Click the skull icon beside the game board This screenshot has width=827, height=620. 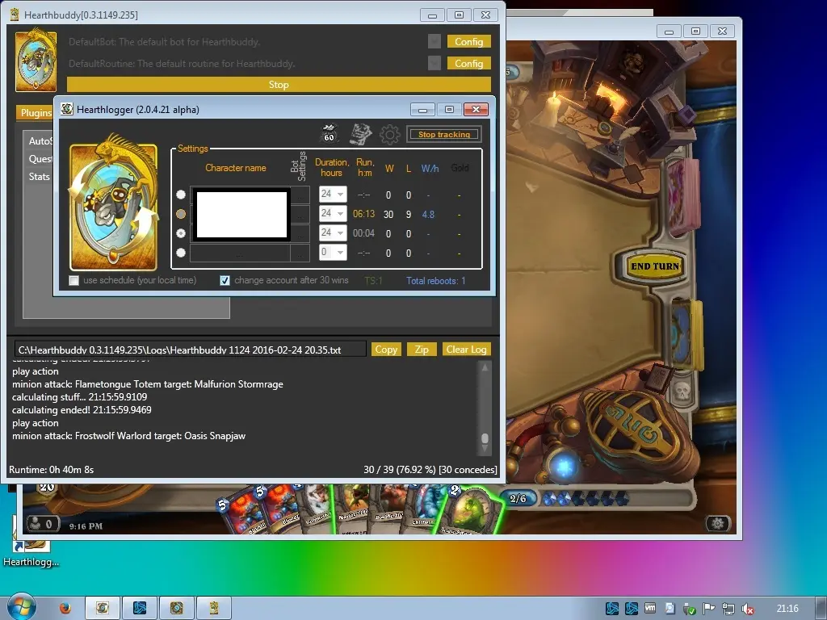682,391
